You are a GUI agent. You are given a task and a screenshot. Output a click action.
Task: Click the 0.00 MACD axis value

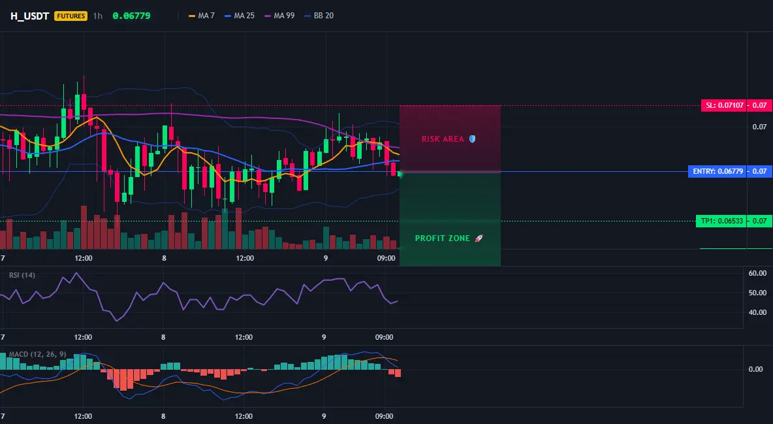point(756,368)
